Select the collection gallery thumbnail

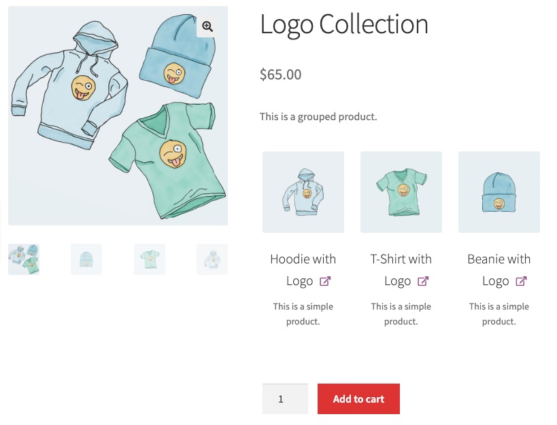click(x=24, y=259)
